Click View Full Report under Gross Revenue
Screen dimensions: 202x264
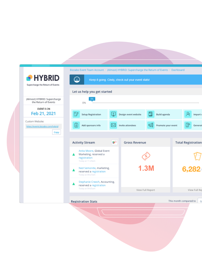click(x=145, y=190)
